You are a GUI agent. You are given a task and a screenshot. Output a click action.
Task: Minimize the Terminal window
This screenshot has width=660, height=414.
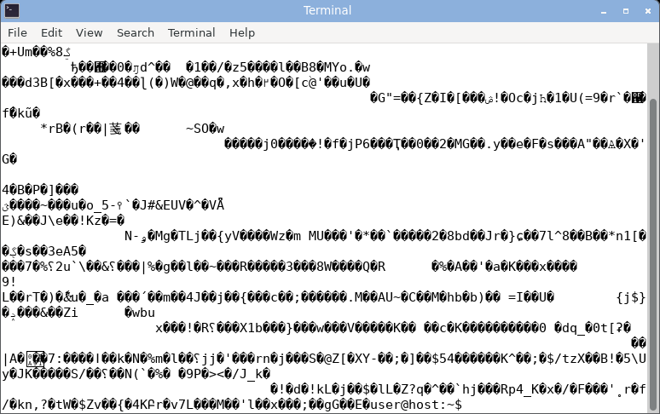coord(604,11)
